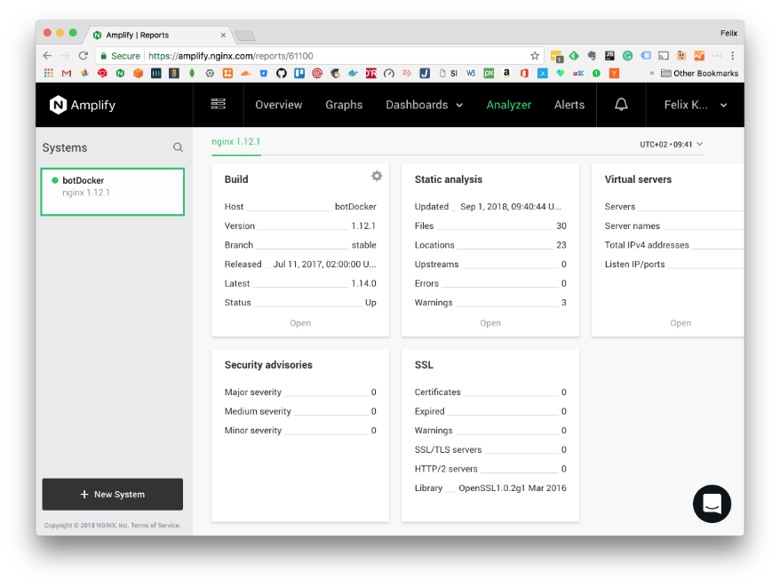Image resolution: width=780 pixels, height=587 pixels.
Task: Switch to the Graphs section
Action: click(344, 105)
